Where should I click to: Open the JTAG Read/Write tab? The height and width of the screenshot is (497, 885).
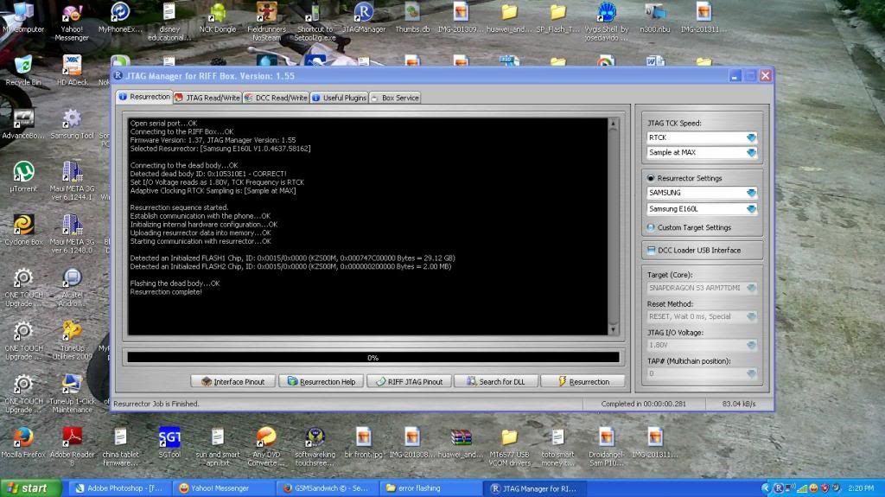tap(207, 98)
